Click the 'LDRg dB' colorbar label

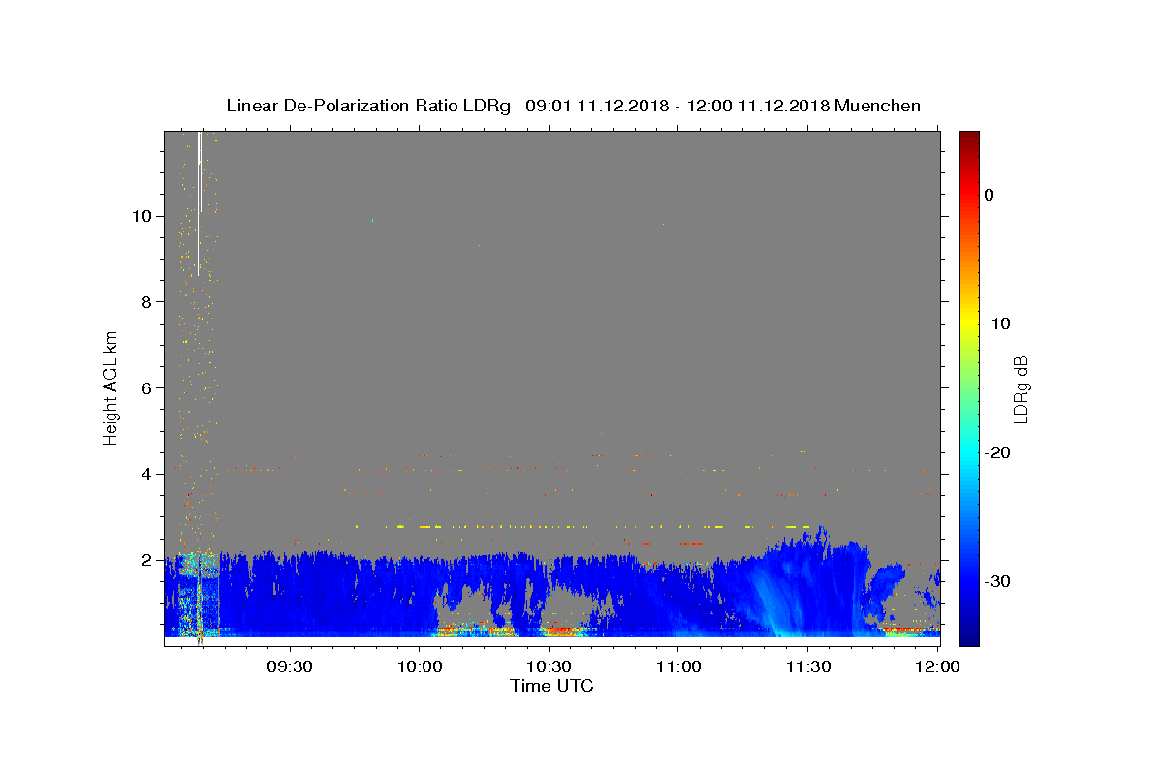(1020, 387)
